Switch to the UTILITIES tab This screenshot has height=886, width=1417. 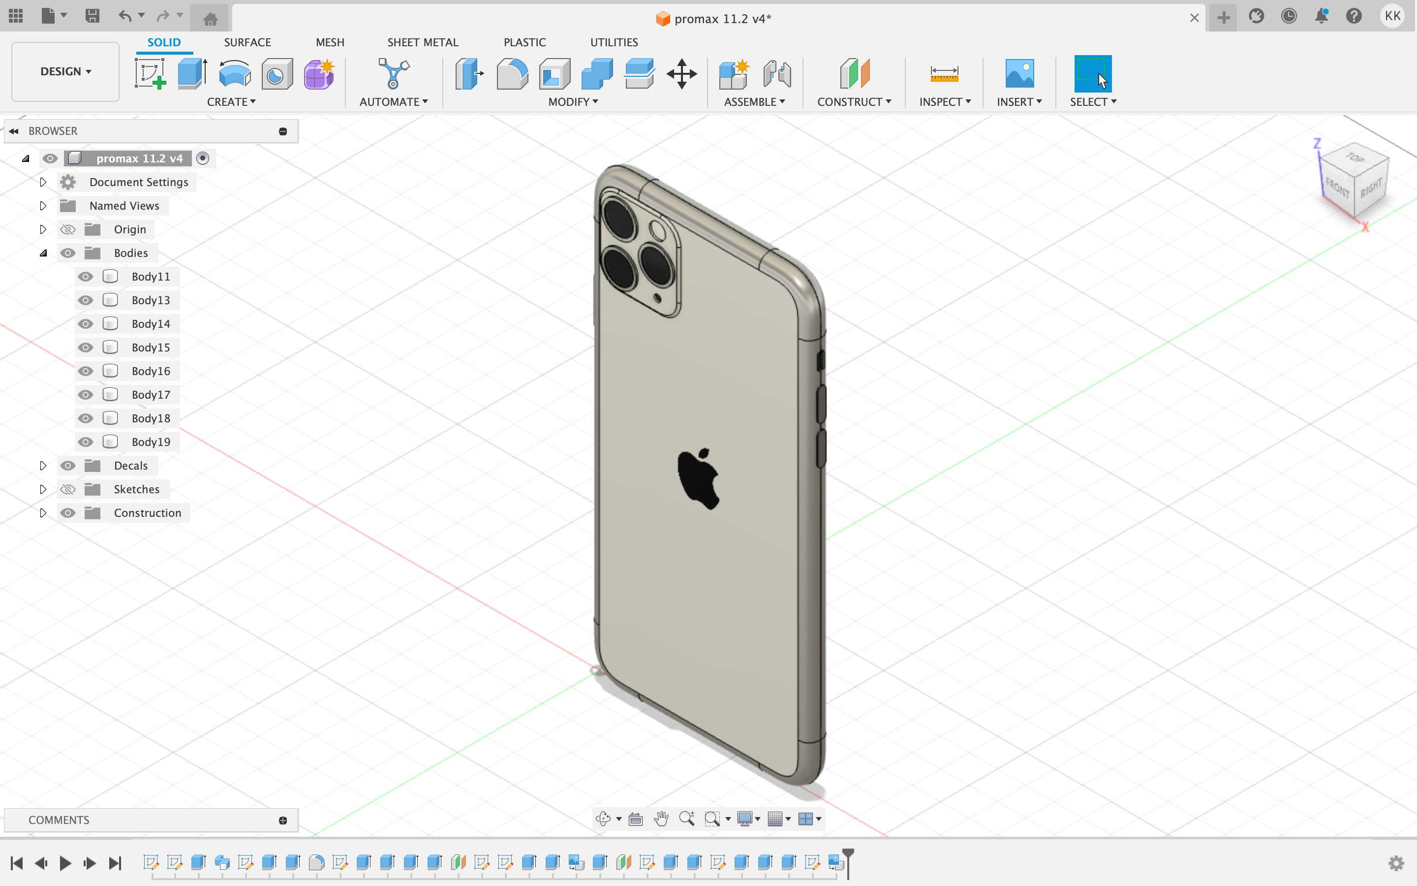coord(614,42)
